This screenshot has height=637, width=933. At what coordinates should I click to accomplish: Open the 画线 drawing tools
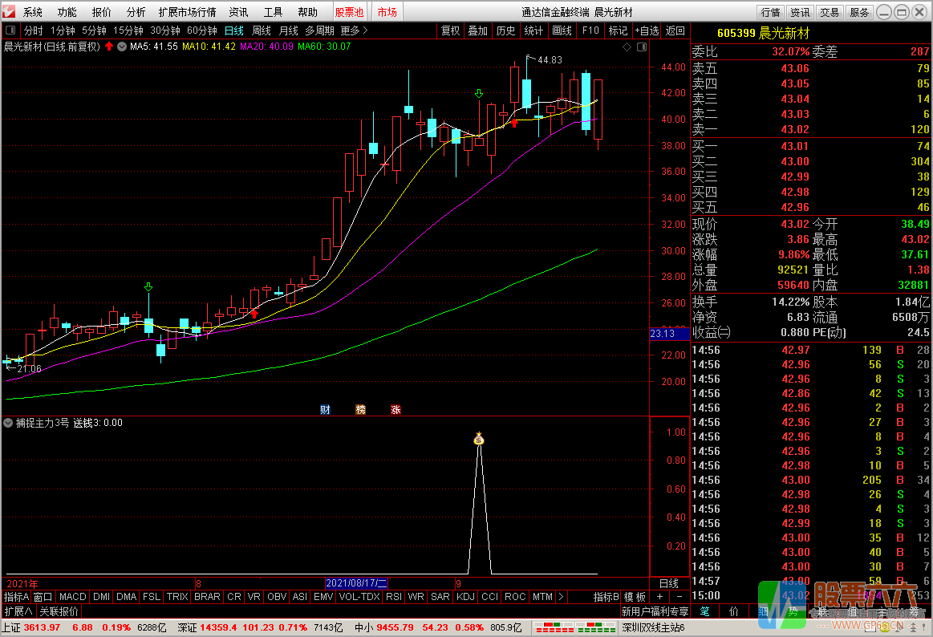pos(562,30)
